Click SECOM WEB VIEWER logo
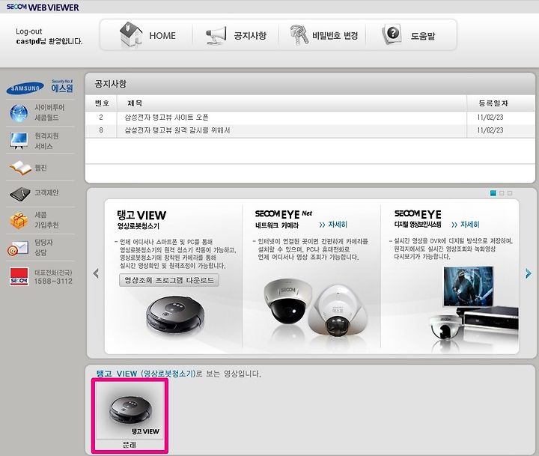Screen dimensions: 539x456 [43, 7]
